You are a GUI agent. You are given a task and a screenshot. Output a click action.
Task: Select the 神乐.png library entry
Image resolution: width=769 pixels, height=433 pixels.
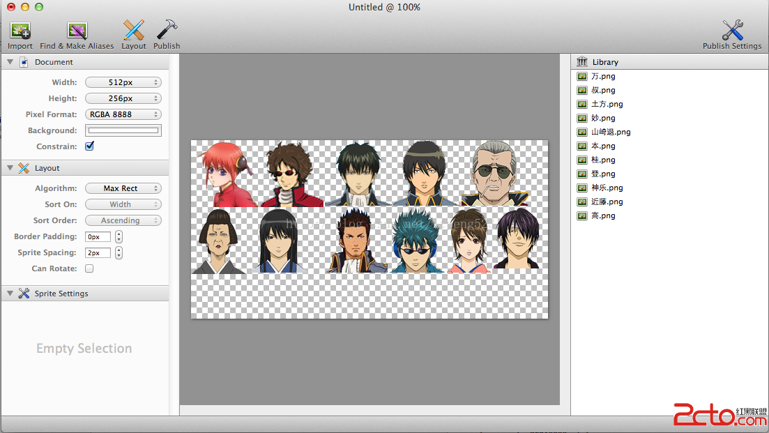[x=669, y=188]
